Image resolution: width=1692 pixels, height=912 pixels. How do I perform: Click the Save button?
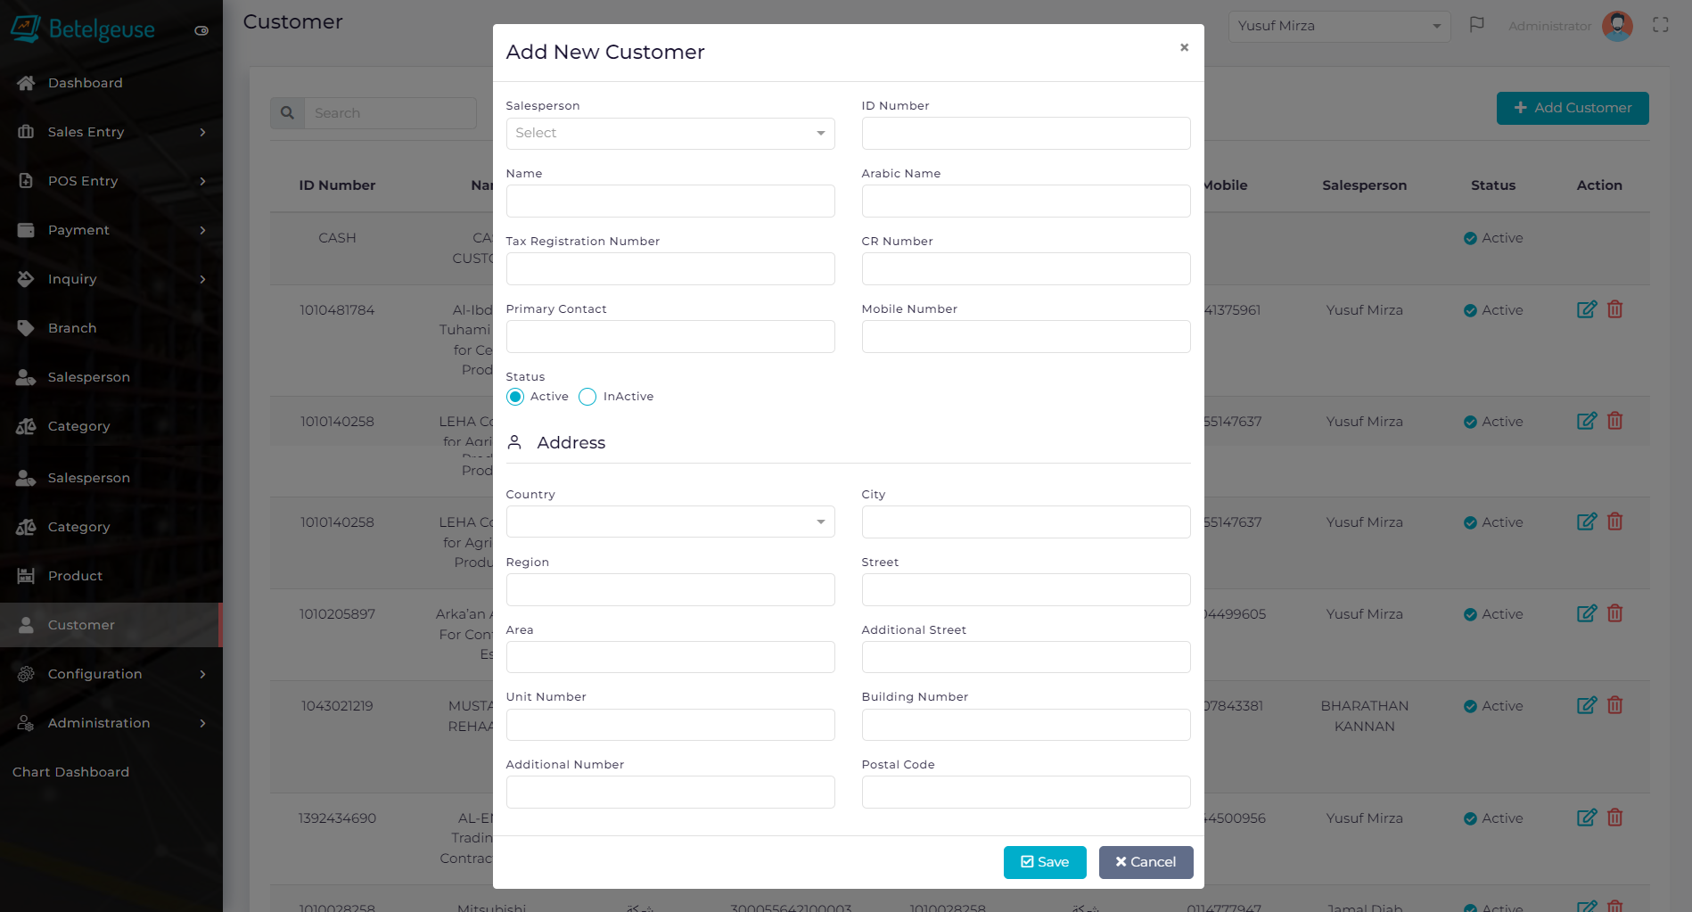(x=1044, y=862)
